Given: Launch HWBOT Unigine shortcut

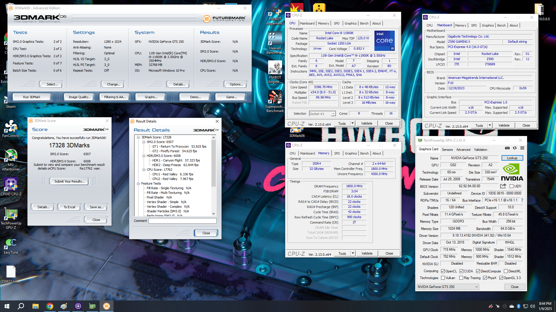Looking at the screenshot, I should click(275, 72).
